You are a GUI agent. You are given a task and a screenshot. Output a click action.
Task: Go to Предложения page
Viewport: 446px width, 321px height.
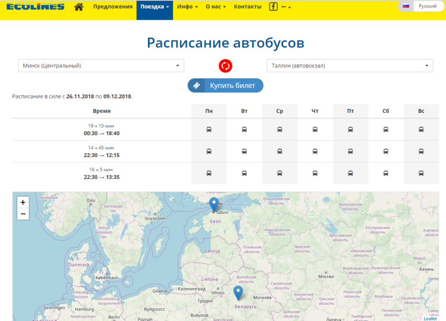(113, 7)
